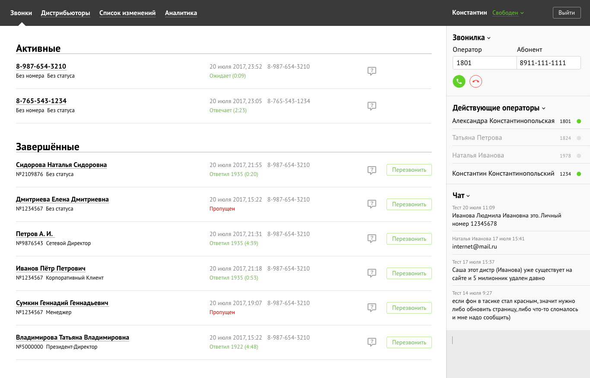Image resolution: width=590 pixels, height=378 pixels.
Task: Open comment icon for 8-987-654-3210 active call
Action: 371,71
